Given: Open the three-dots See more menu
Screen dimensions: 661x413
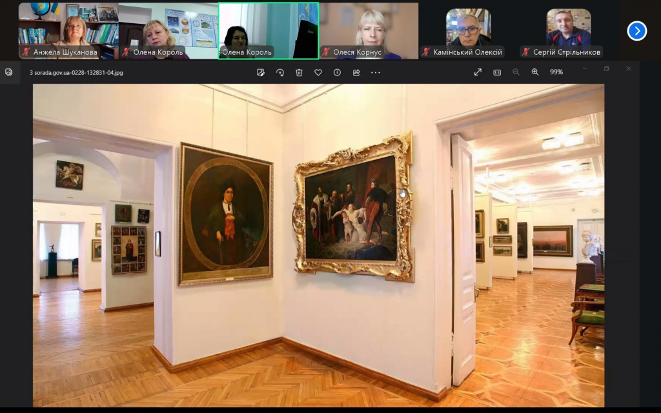Looking at the screenshot, I should (x=376, y=72).
